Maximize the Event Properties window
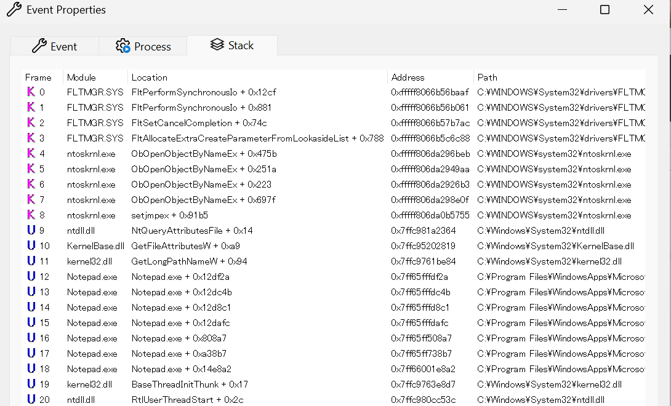The height and width of the screenshot is (406, 671). (x=605, y=10)
